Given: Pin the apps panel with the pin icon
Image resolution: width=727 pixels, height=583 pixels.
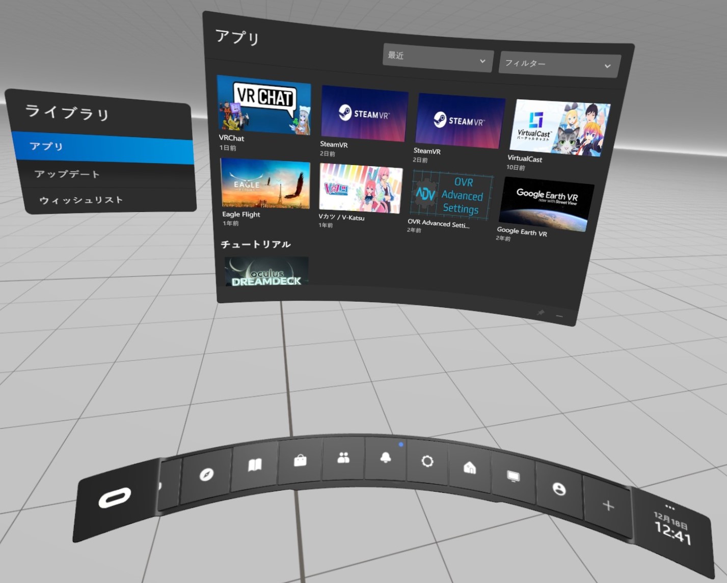Looking at the screenshot, I should [x=542, y=312].
